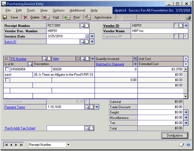
Task: Expand line detail with double down chevron
Action: (186, 64)
